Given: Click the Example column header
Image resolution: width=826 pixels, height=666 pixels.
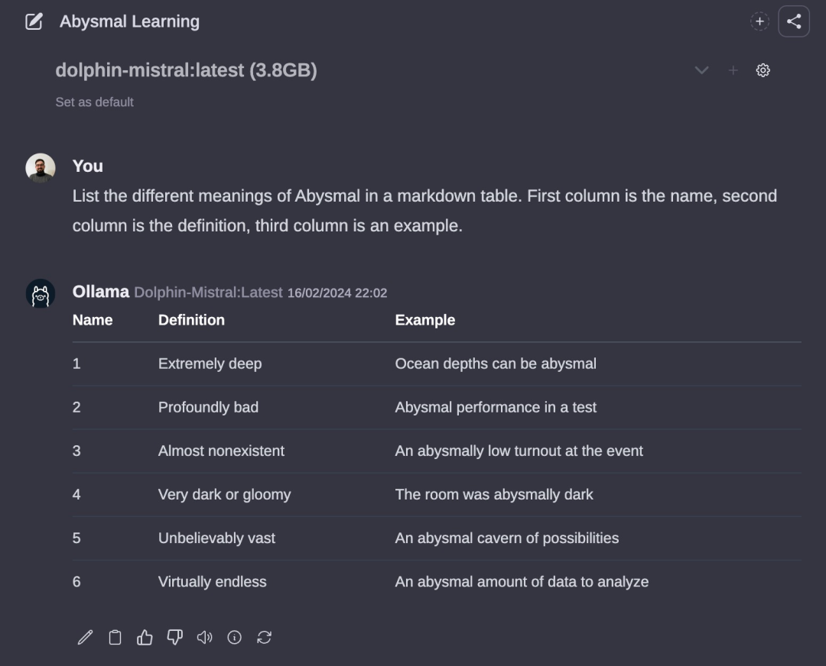Looking at the screenshot, I should coord(424,320).
